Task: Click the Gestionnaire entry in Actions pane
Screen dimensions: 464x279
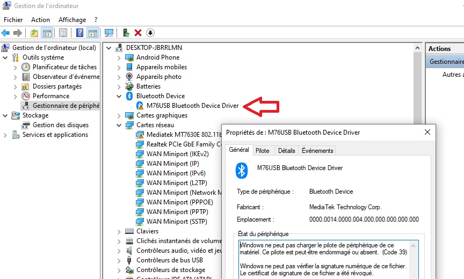Action: [x=446, y=62]
